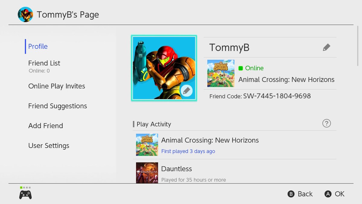Select the large Samus profile picture
Viewport: 362px width, 204px height.
(164, 68)
